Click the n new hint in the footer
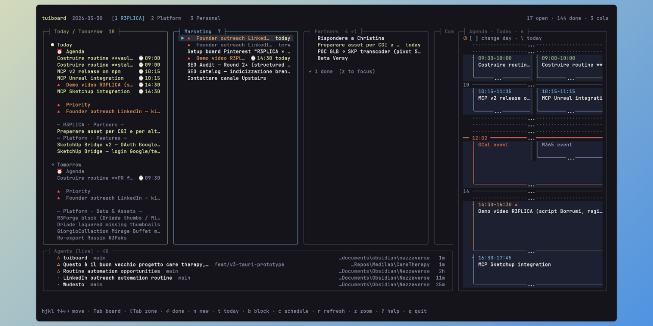 click(201, 311)
